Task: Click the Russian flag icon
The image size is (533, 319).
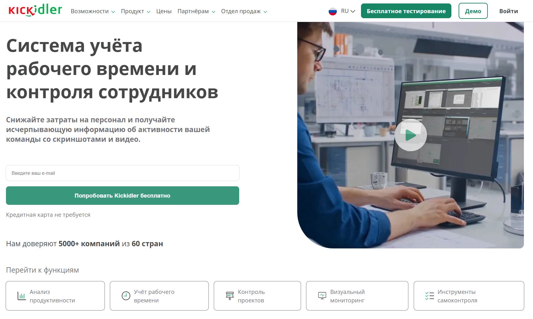Action: (333, 11)
